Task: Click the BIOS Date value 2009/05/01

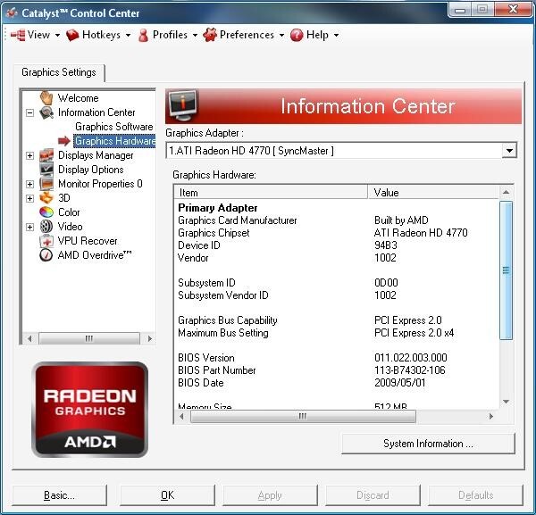Action: [x=400, y=383]
